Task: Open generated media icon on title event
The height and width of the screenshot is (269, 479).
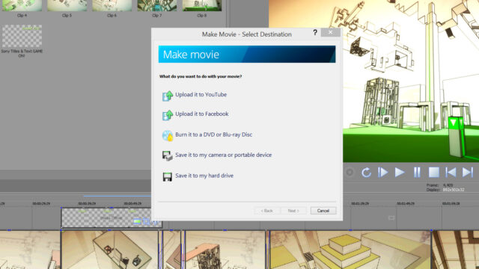Action: pyautogui.click(x=137, y=221)
